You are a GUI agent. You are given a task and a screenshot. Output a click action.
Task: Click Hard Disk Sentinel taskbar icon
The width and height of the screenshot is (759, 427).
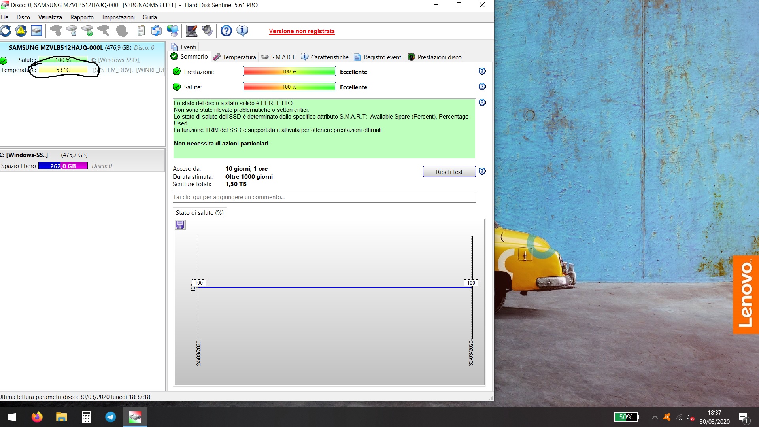click(x=135, y=417)
